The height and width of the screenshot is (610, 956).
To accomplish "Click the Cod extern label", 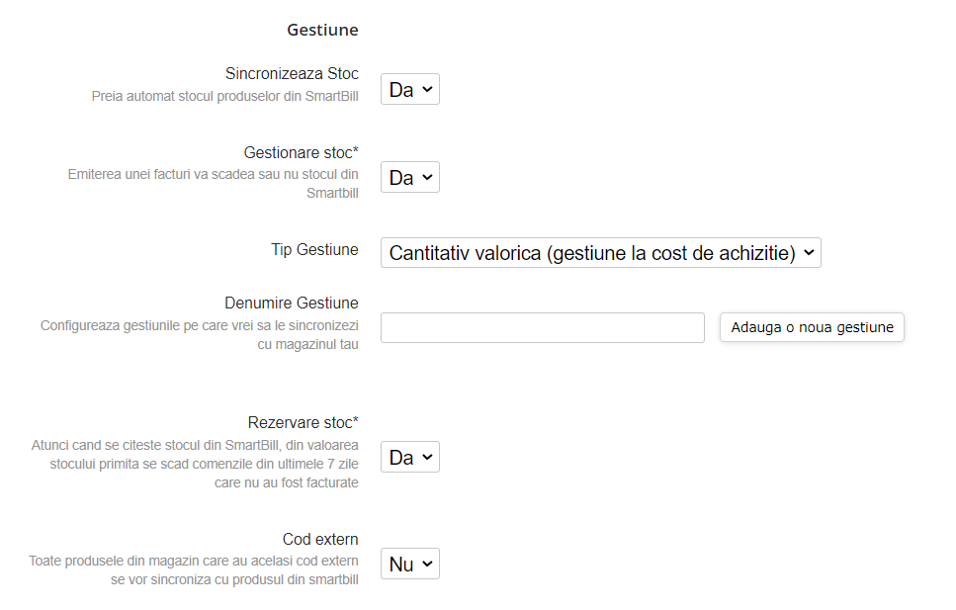I will pyautogui.click(x=320, y=539).
